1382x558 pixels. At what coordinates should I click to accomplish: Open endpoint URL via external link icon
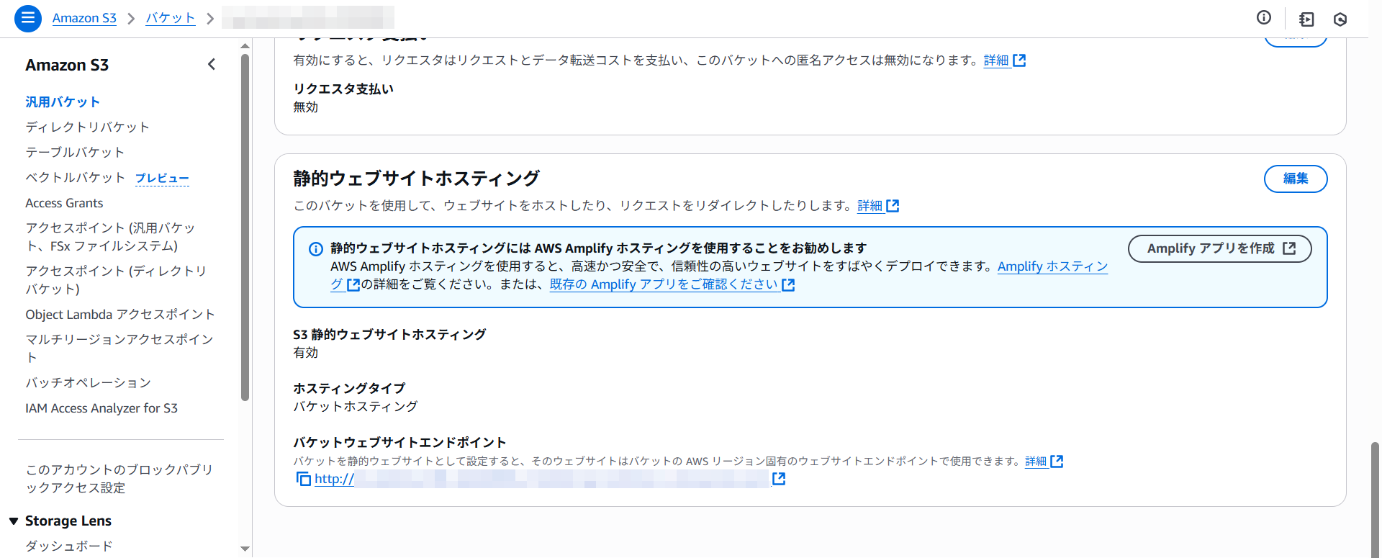coord(778,479)
